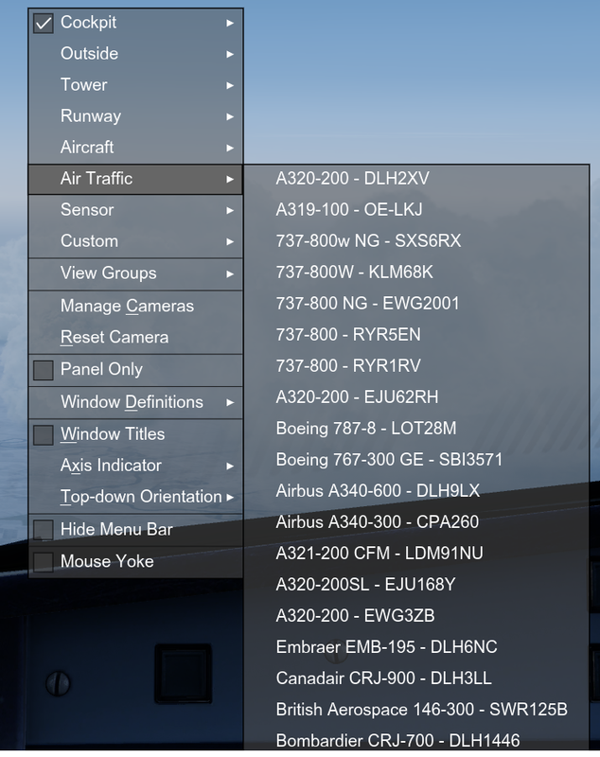Expand the Runway submenu arrow
The width and height of the screenshot is (600, 757).
coord(230,116)
